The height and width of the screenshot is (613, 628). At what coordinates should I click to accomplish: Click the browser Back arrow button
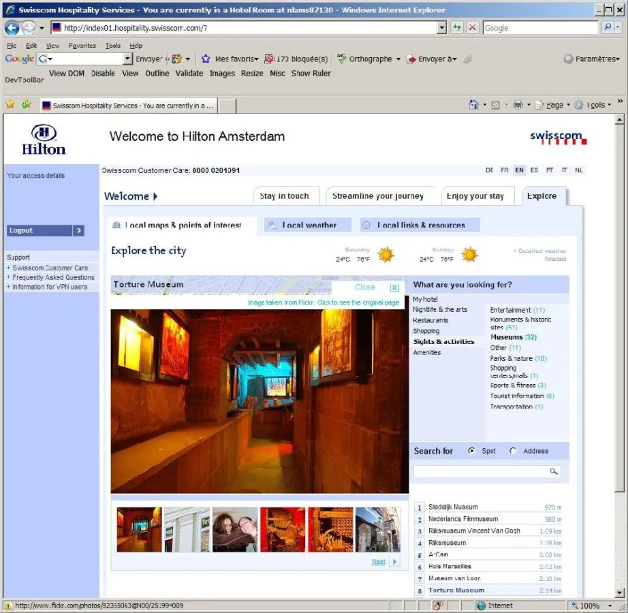(12, 28)
